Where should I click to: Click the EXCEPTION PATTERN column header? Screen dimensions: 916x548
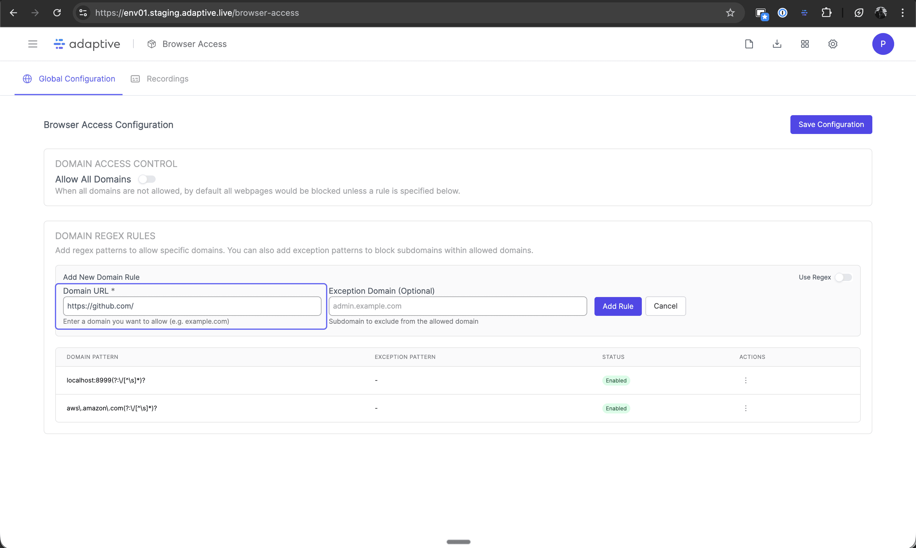tap(405, 357)
